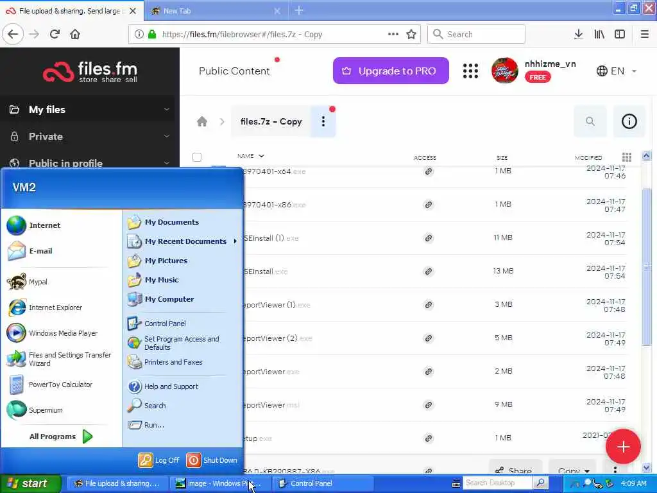The image size is (657, 493).
Task: Expand My Recent Documents submenu
Action: (x=183, y=241)
